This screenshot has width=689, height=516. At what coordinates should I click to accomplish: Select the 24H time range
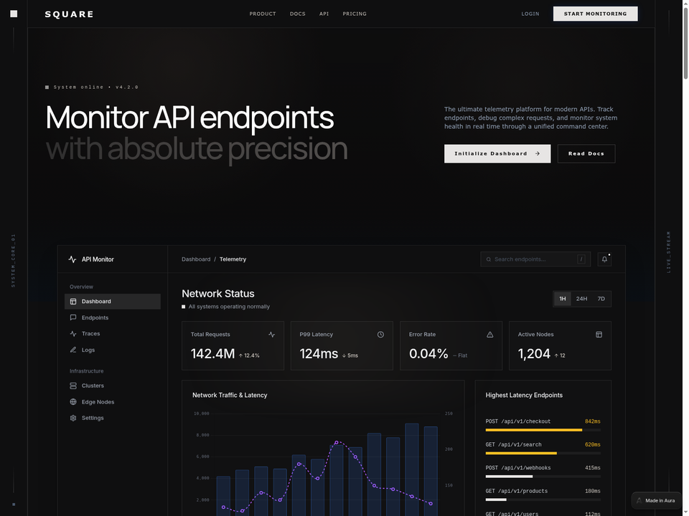click(581, 299)
